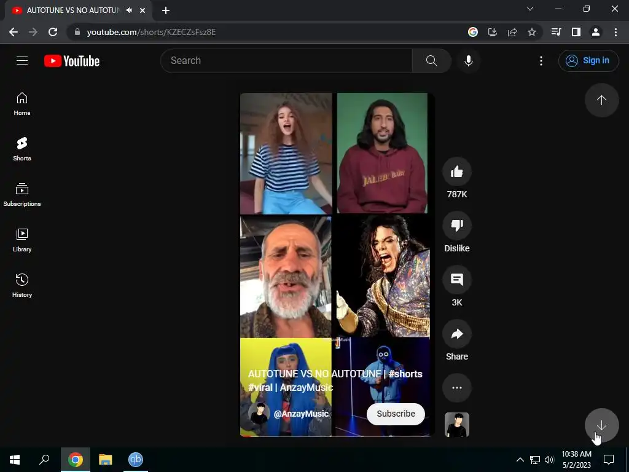
Task: Subscribe to AnzayMusic channel
Action: pos(396,414)
